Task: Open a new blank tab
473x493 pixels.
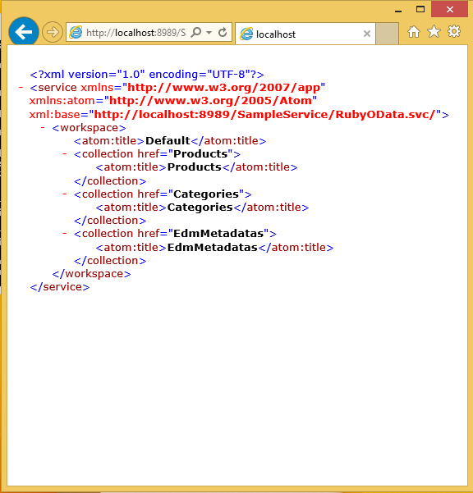Action: point(387,34)
